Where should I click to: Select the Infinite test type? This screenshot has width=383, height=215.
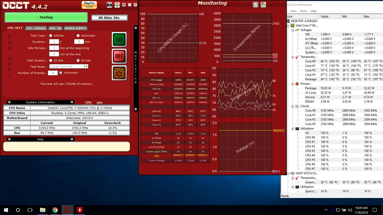tap(51, 36)
